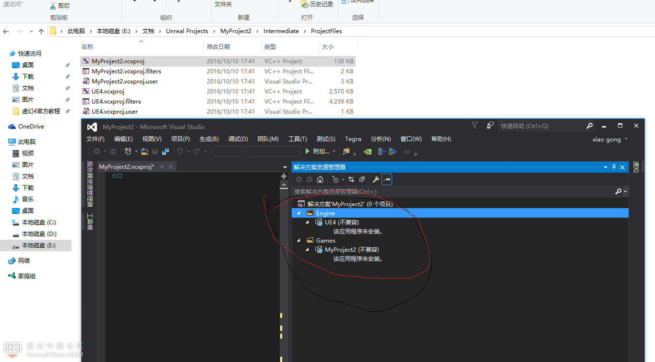
Task: Open the Edit (编辑) menu
Action: coord(123,139)
